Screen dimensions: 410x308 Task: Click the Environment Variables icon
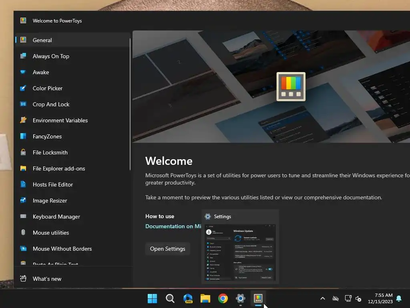[x=23, y=120]
